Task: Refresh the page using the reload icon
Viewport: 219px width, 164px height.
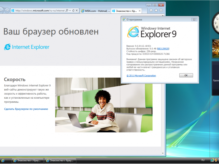Action: tap(73, 10)
